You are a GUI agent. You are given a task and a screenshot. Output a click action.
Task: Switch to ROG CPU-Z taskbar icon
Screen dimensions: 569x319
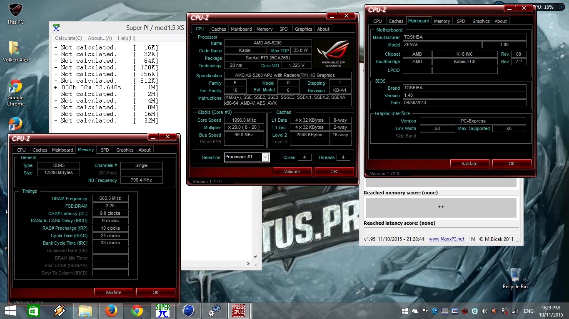tap(239, 311)
